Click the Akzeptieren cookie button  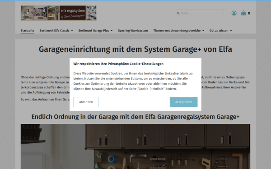pos(183,102)
